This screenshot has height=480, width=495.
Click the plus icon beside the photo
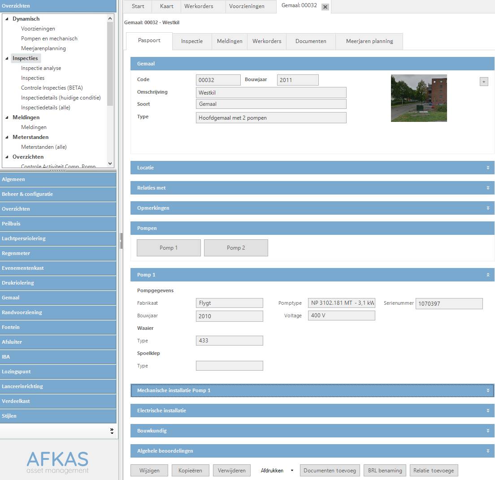[x=484, y=82]
